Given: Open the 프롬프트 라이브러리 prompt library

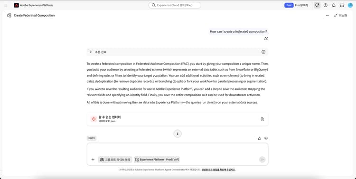Looking at the screenshot, I should pos(115,160).
